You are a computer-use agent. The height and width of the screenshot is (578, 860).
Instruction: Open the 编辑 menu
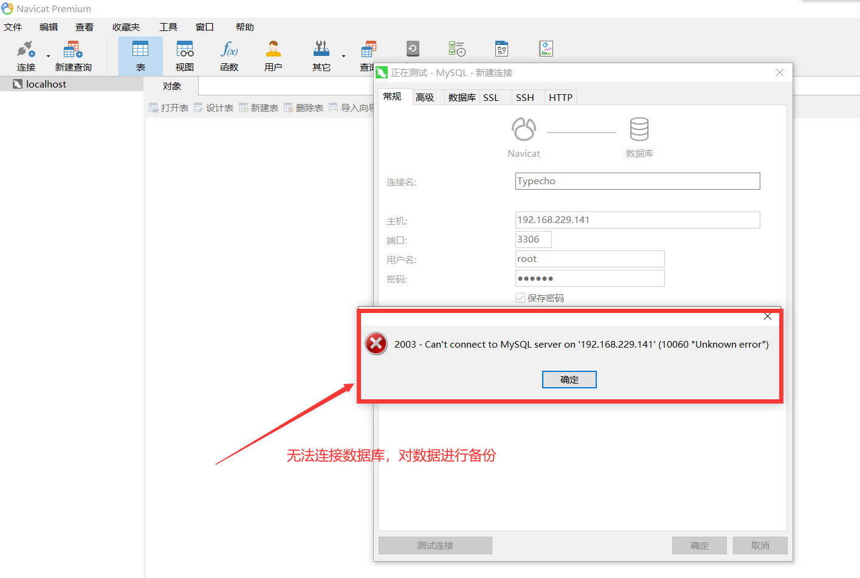(49, 27)
